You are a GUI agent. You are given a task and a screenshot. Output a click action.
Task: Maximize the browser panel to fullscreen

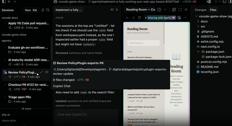180,10
